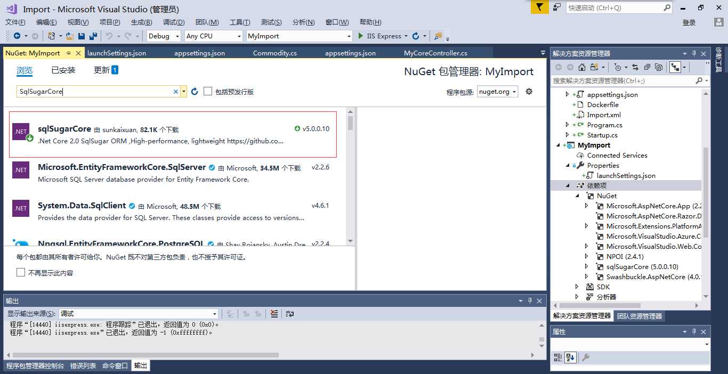Click the find in files toolbar icon
This screenshot has width=728, height=374.
[x=438, y=36]
